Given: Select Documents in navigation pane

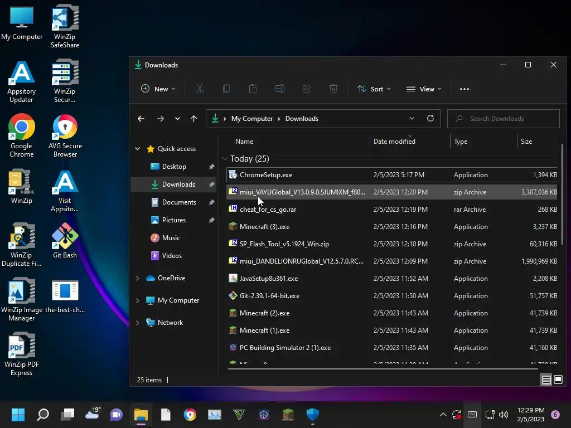Looking at the screenshot, I should pos(179,202).
